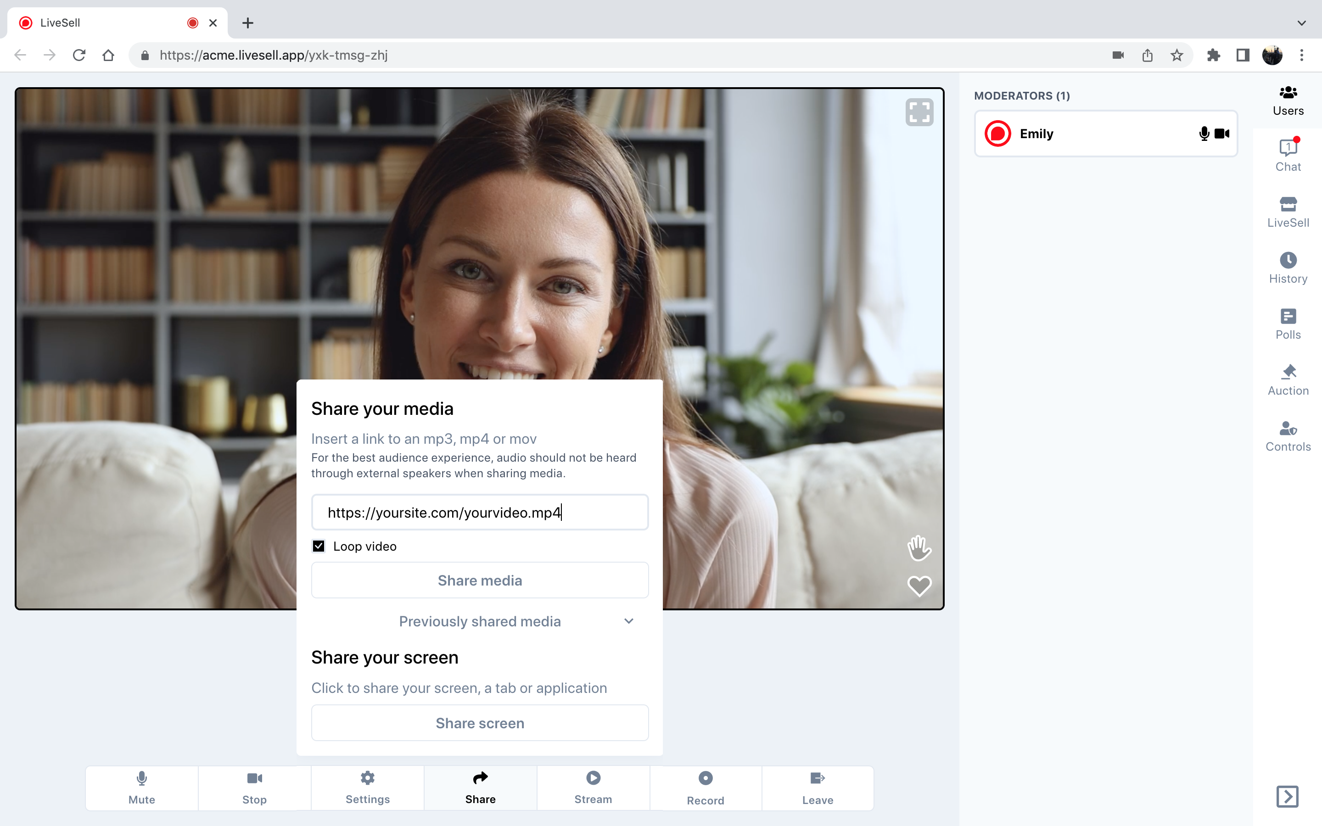Click the browser back arrow
The width and height of the screenshot is (1322, 826).
click(x=20, y=55)
